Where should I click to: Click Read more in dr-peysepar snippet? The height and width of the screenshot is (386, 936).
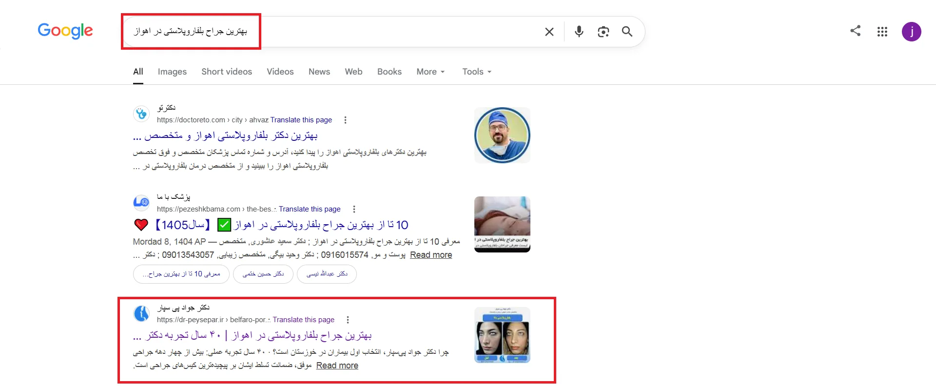tap(337, 366)
